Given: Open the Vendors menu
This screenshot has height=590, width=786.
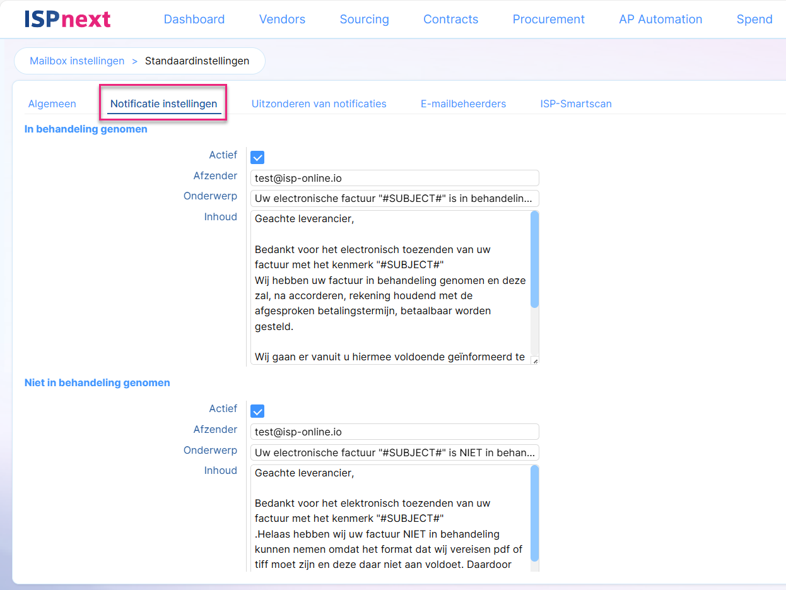Looking at the screenshot, I should [x=282, y=20].
